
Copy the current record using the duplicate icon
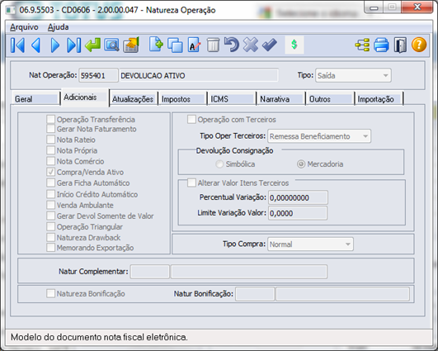click(x=175, y=45)
